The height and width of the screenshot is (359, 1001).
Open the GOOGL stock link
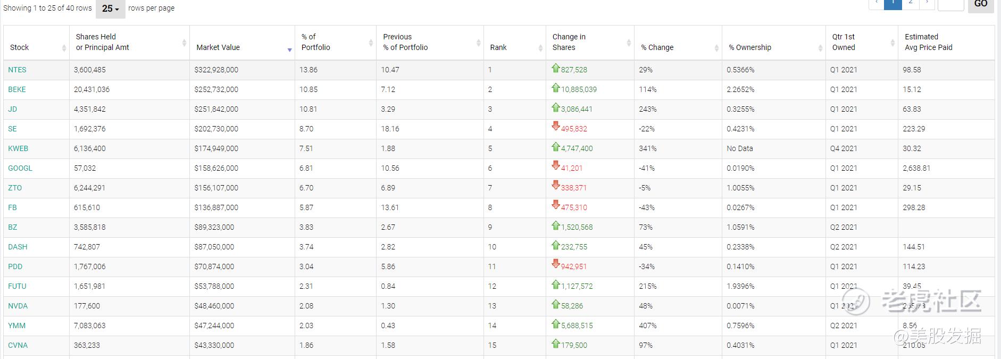click(20, 168)
